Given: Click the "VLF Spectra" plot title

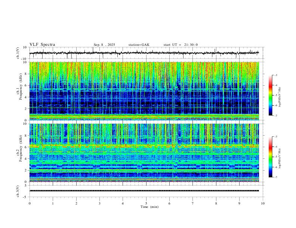Looking at the screenshot, I should click(x=42, y=45).
